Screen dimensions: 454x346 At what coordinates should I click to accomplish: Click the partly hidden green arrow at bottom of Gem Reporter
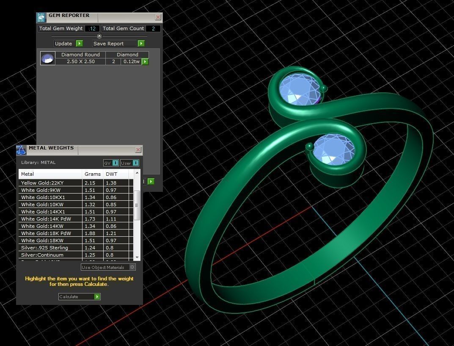[151, 181]
